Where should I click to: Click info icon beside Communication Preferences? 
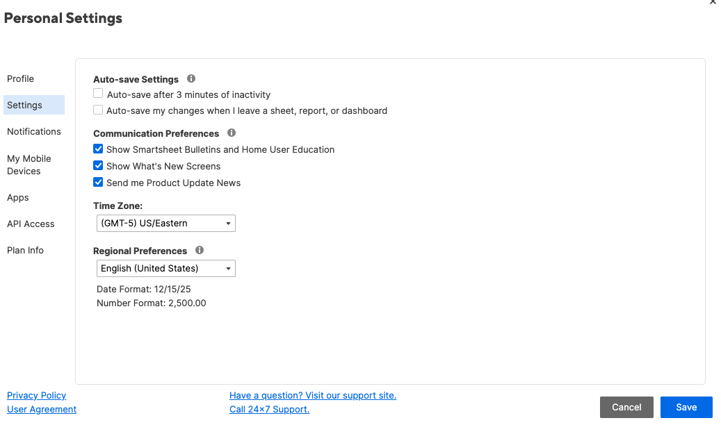click(232, 133)
